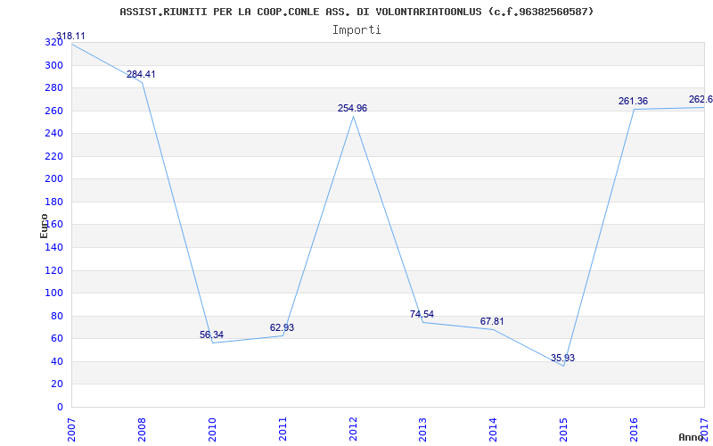Select the 261.36 data label
The width and height of the screenshot is (713, 446).
[x=633, y=101]
